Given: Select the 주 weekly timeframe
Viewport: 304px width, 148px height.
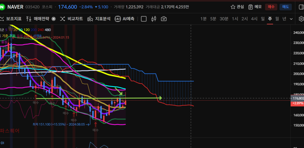Looking at the screenshot, I should (x=270, y=19).
